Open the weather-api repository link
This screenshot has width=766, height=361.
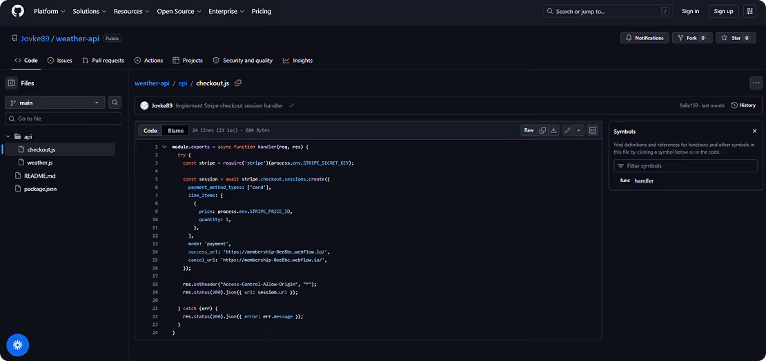[x=77, y=38]
